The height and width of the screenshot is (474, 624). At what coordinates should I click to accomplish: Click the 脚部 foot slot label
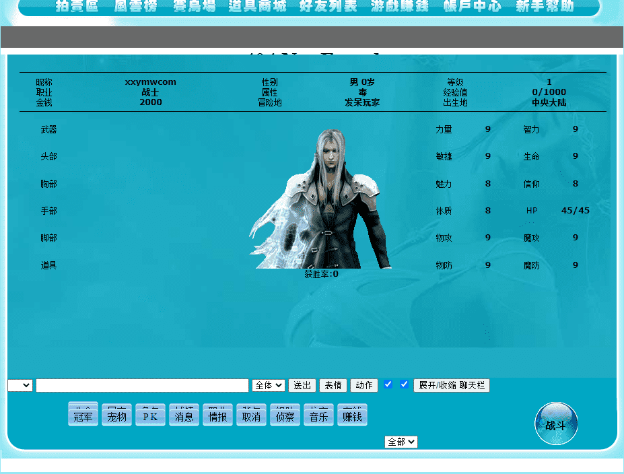[48, 238]
